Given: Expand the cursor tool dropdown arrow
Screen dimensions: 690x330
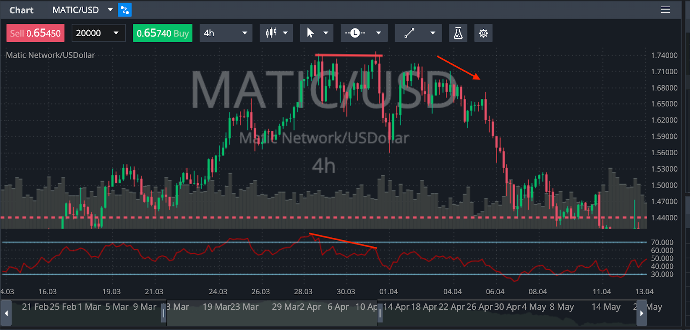Looking at the screenshot, I should pyautogui.click(x=326, y=33).
